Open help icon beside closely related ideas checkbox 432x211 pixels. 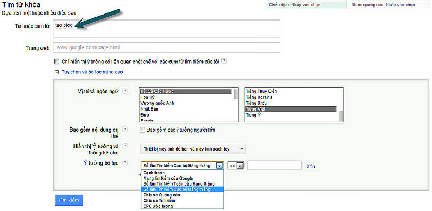pyautogui.click(x=224, y=61)
